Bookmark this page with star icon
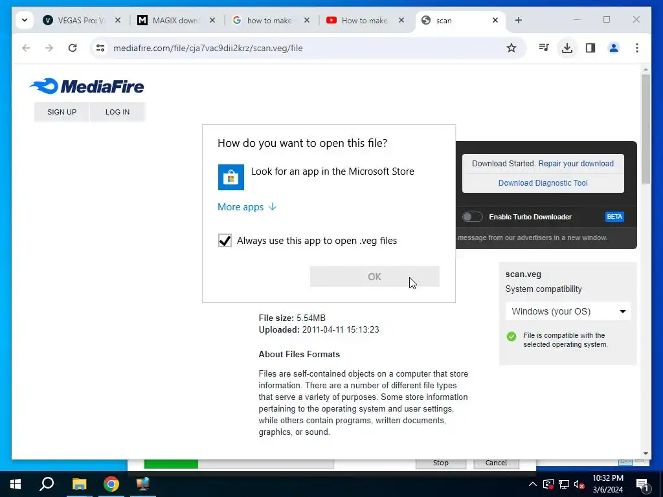Screen dimensions: 663x497 pos(511,48)
